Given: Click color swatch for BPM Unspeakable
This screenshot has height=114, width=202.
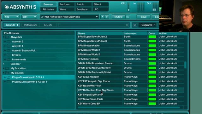Looking at the screenshot, I should pos(152,46).
